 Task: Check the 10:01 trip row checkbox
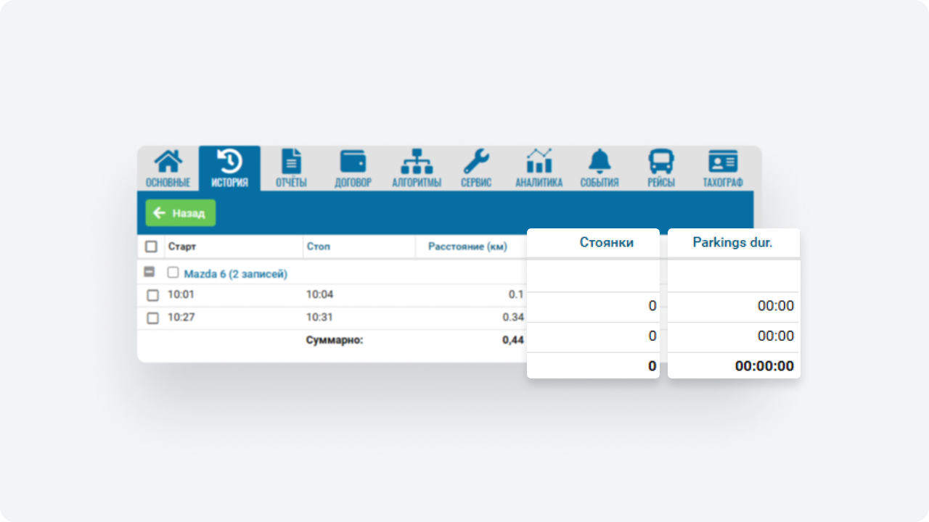click(x=152, y=295)
